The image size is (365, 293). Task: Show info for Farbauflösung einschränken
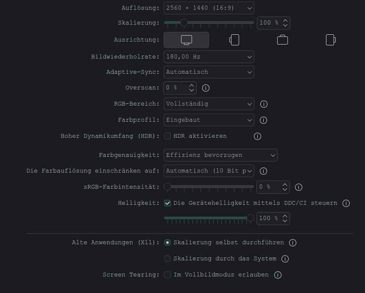point(263,171)
